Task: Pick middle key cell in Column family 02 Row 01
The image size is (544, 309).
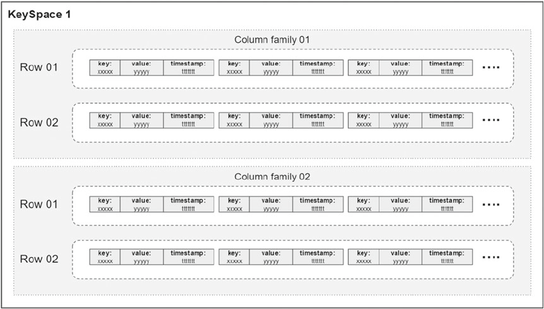Action: (x=234, y=204)
